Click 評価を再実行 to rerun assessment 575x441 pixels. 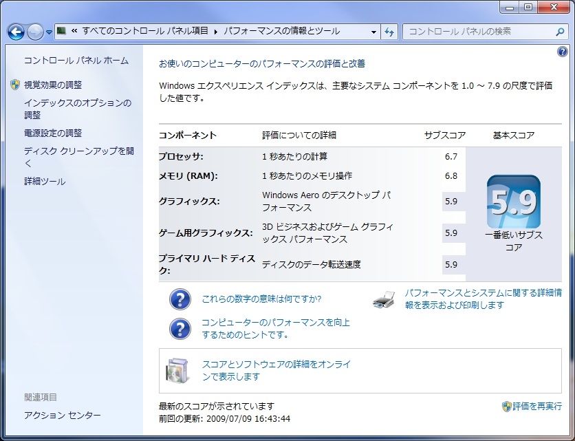(x=537, y=406)
